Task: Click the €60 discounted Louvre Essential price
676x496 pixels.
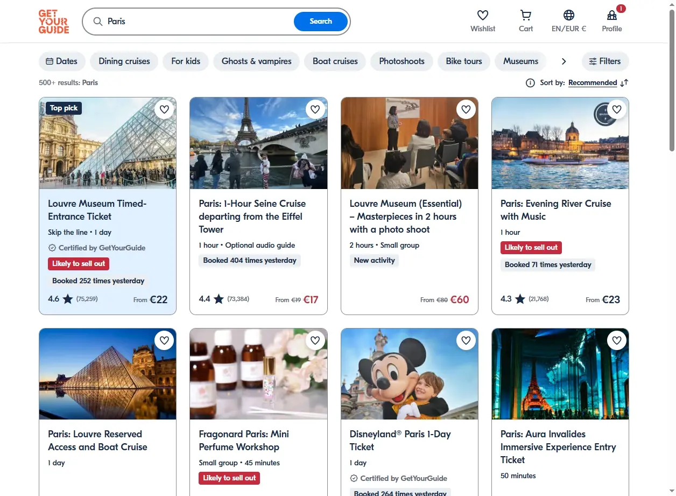Action: point(460,299)
